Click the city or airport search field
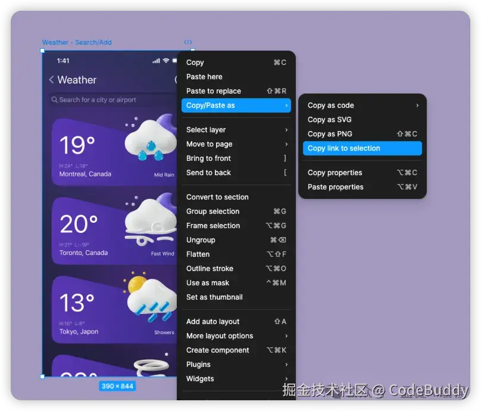This screenshot has width=481, height=411. pos(113,99)
